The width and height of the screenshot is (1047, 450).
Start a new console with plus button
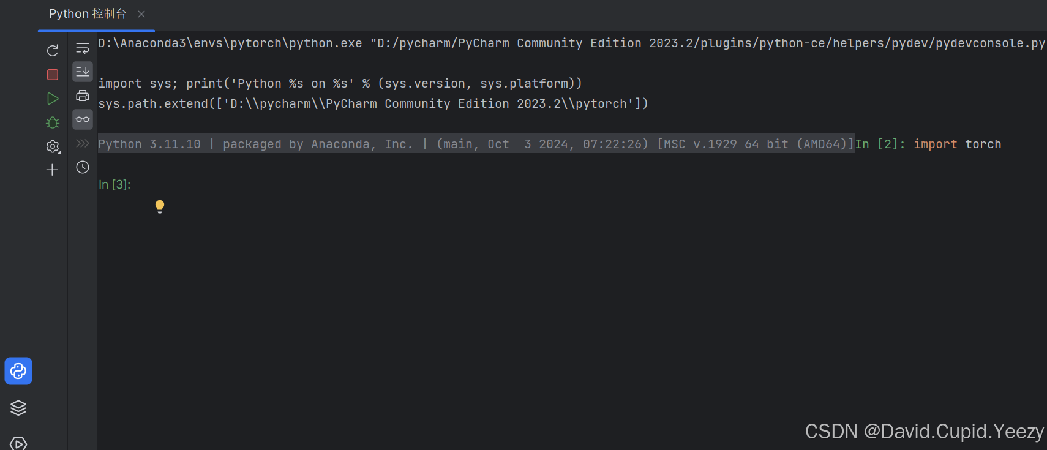(52, 170)
